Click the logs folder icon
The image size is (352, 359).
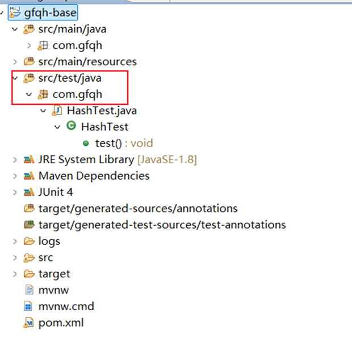coord(29,241)
